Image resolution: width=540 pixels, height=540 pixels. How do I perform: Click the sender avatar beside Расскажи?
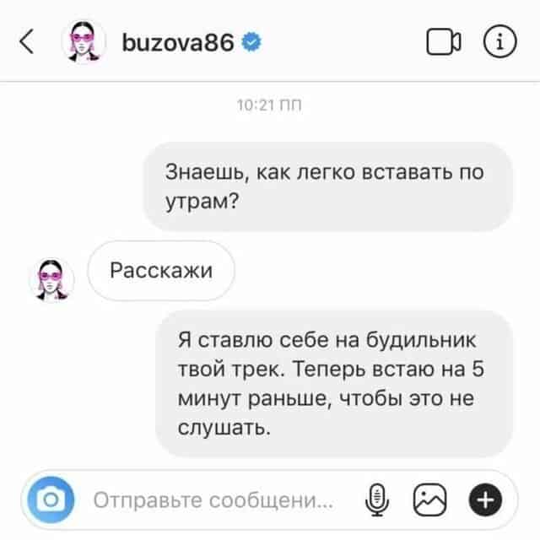51,279
